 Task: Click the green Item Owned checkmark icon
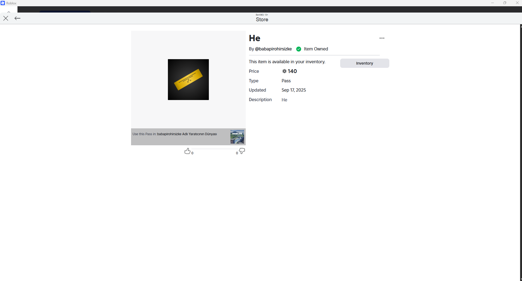coord(299,49)
